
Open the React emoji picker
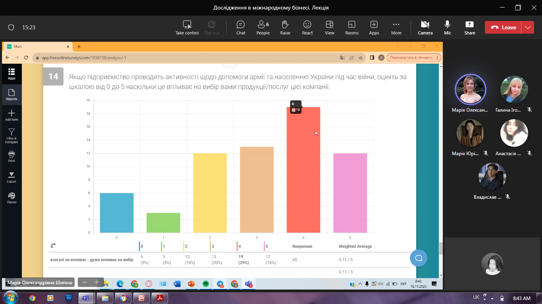pos(307,27)
